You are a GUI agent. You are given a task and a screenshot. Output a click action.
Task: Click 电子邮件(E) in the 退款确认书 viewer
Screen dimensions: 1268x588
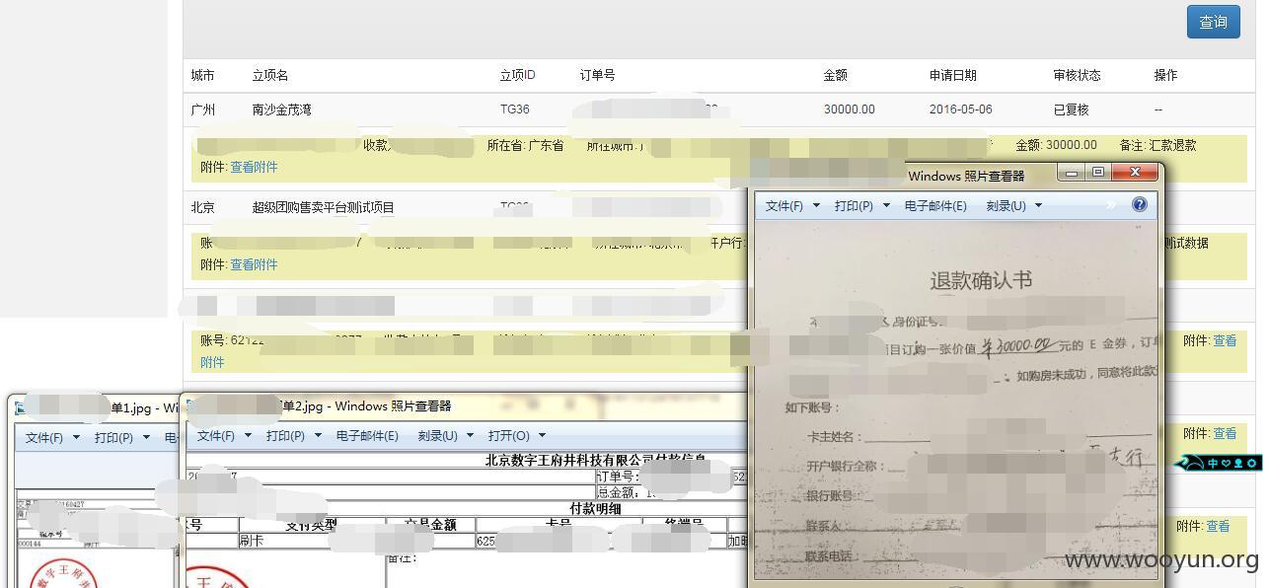[x=935, y=205]
